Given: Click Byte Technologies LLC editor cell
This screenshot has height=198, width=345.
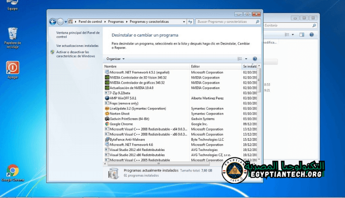Looking at the screenshot, I should (x=207, y=140).
